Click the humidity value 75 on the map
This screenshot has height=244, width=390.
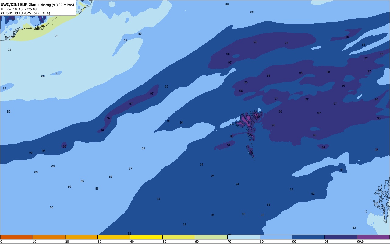tap(57, 36)
